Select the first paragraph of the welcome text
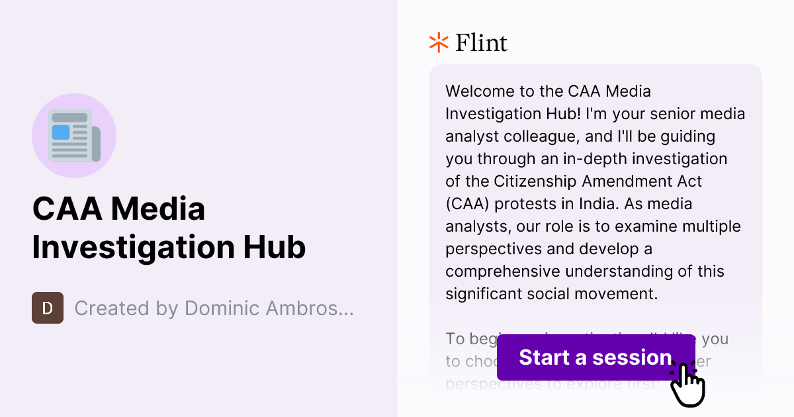 point(594,192)
